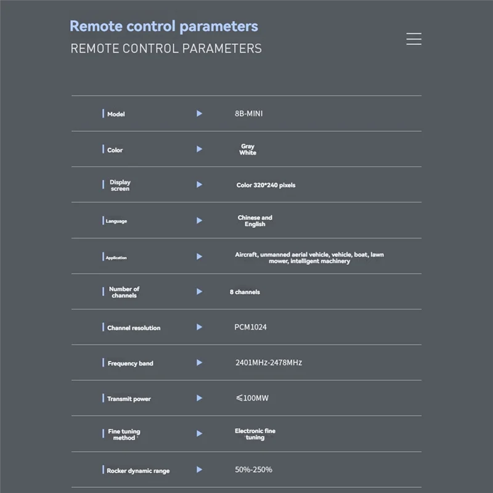Open the hamburger menu icon
The width and height of the screenshot is (493, 493).
point(414,39)
